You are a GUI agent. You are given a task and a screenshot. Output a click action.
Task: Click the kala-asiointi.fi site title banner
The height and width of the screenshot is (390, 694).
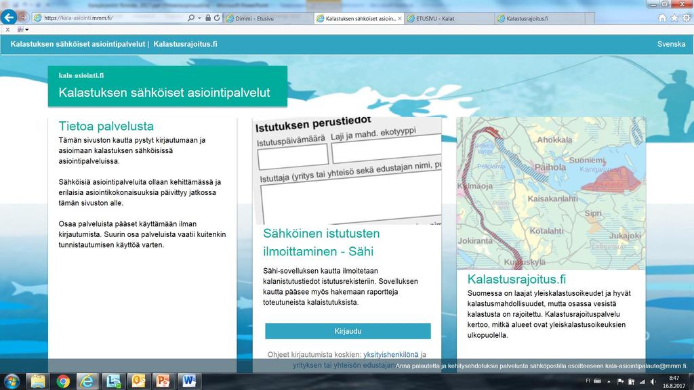[x=168, y=86]
